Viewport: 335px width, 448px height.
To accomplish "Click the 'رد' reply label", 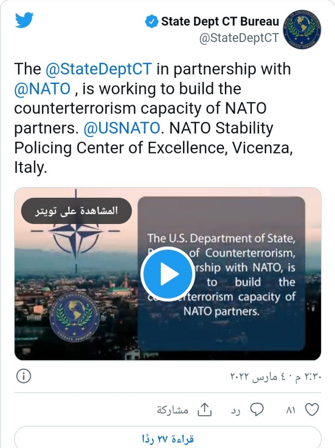I will click(236, 410).
